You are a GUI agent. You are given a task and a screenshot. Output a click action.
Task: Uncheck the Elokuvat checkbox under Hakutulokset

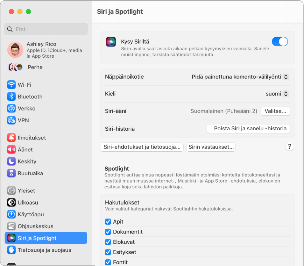pyautogui.click(x=108, y=242)
